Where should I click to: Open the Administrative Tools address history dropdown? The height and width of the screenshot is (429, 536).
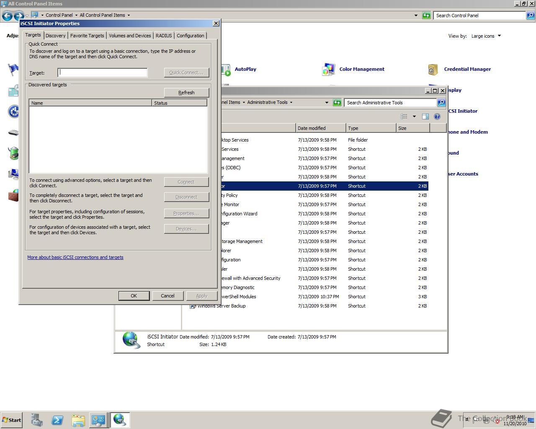pyautogui.click(x=327, y=103)
